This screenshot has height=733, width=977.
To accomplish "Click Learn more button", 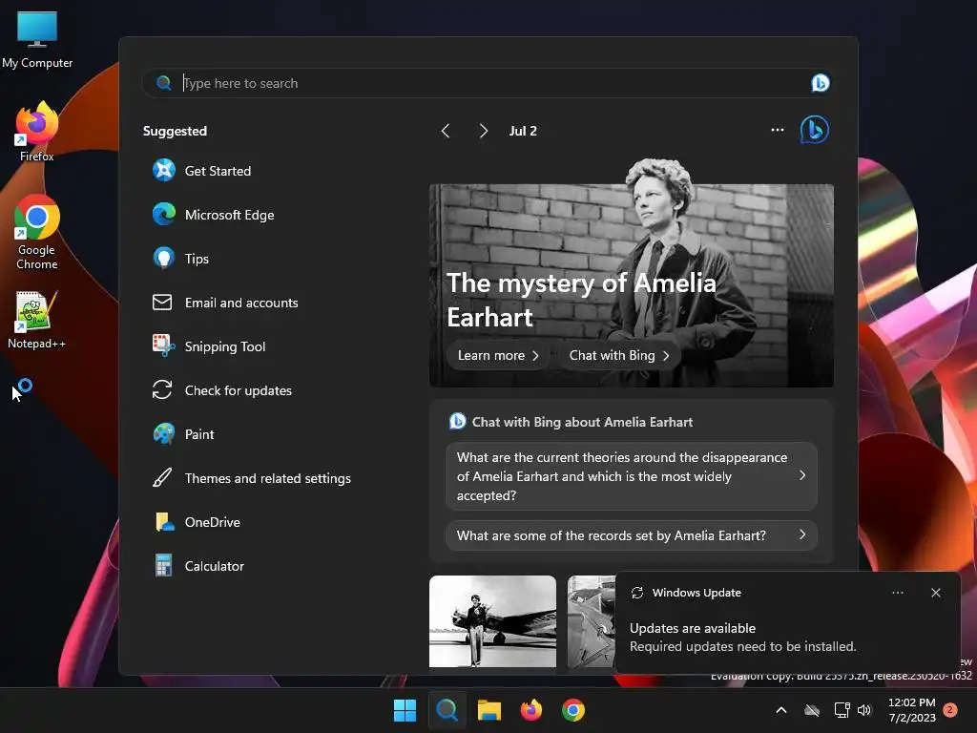I will pos(498,355).
